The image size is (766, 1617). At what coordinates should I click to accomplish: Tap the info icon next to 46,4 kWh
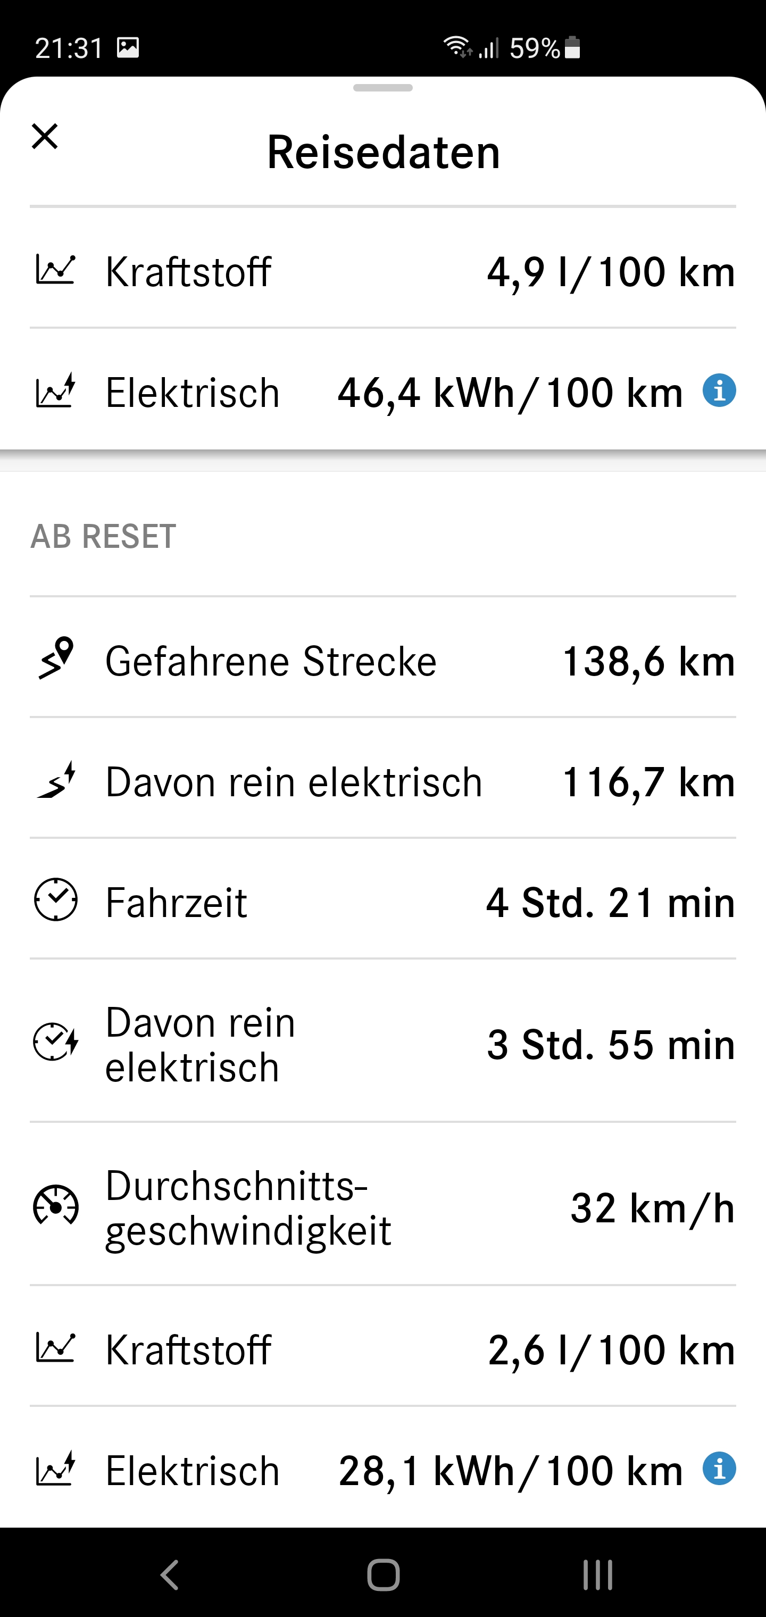pyautogui.click(x=719, y=390)
